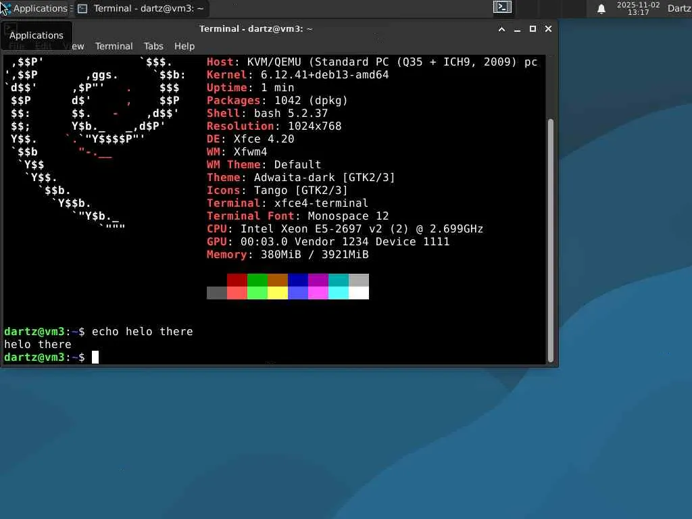Click the 'Uptime: 1 min' text
This screenshot has height=519, width=692.
(x=251, y=88)
